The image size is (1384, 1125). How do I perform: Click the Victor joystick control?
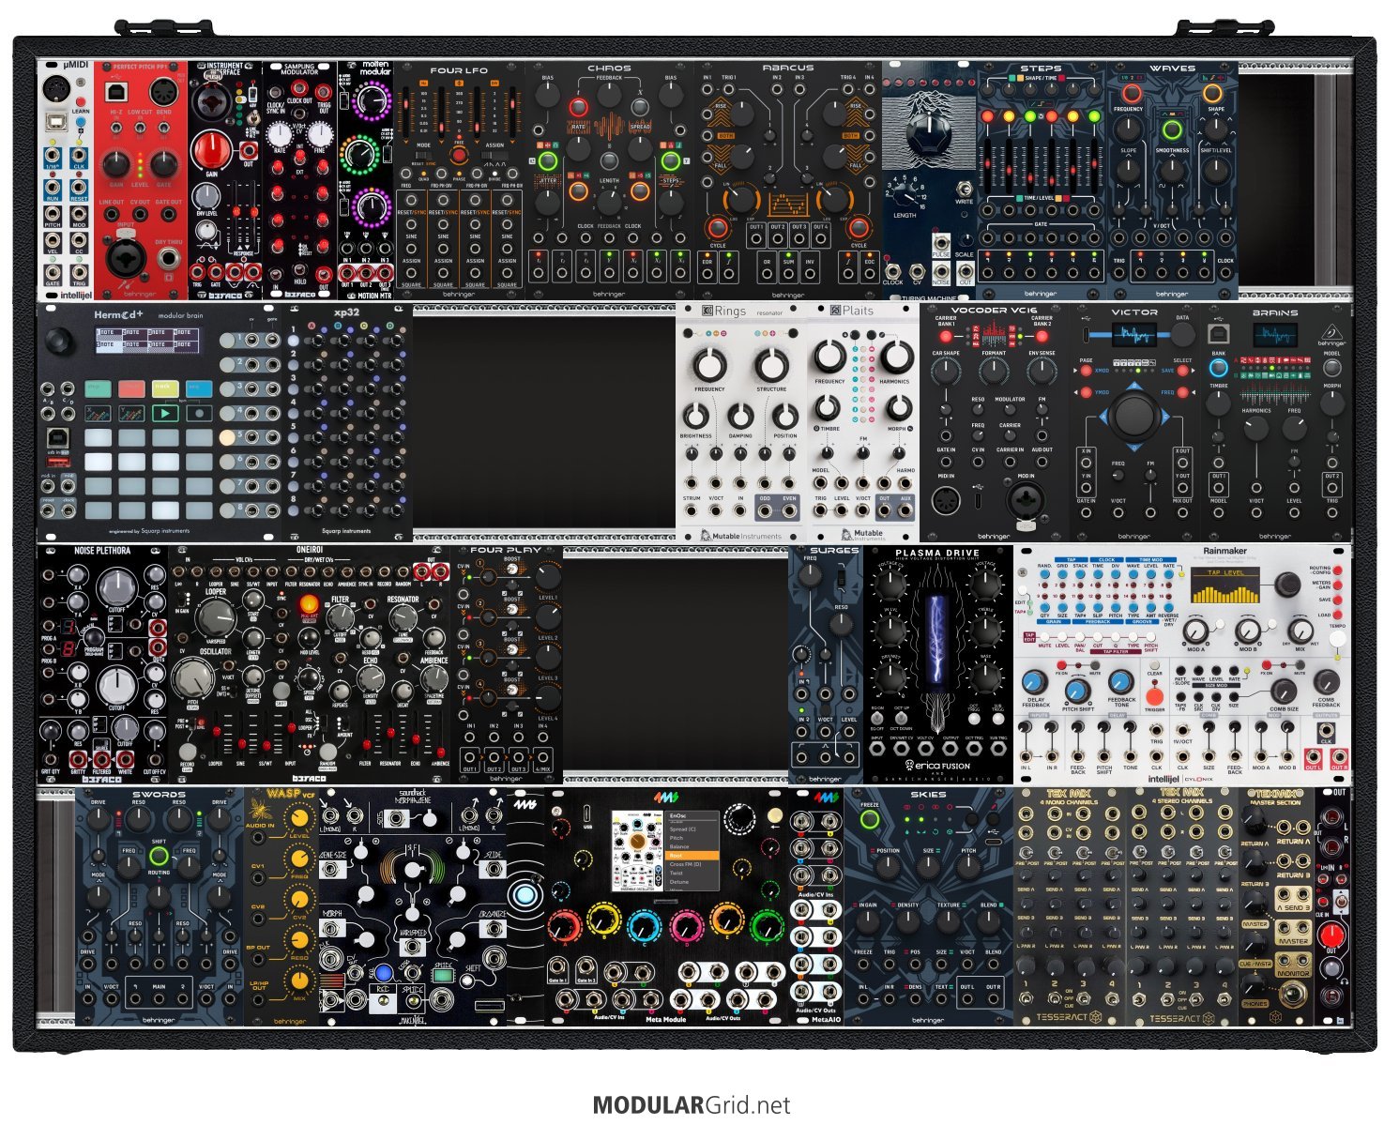(x=1134, y=416)
